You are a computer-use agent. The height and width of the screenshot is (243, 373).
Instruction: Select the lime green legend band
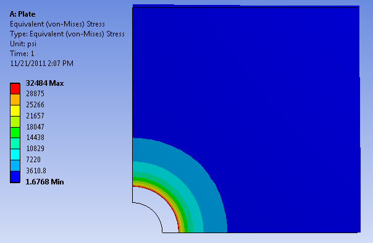coord(15,121)
